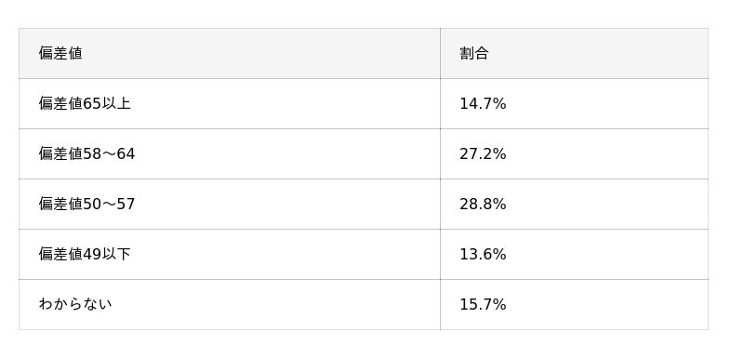Select the 14.7% cell
The width and height of the screenshot is (744, 358).
[x=574, y=104]
